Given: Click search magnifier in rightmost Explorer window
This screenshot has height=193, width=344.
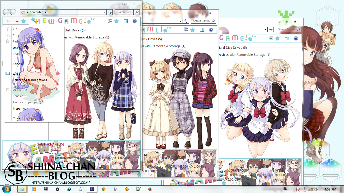Looking at the screenshot, I should click(x=298, y=30).
